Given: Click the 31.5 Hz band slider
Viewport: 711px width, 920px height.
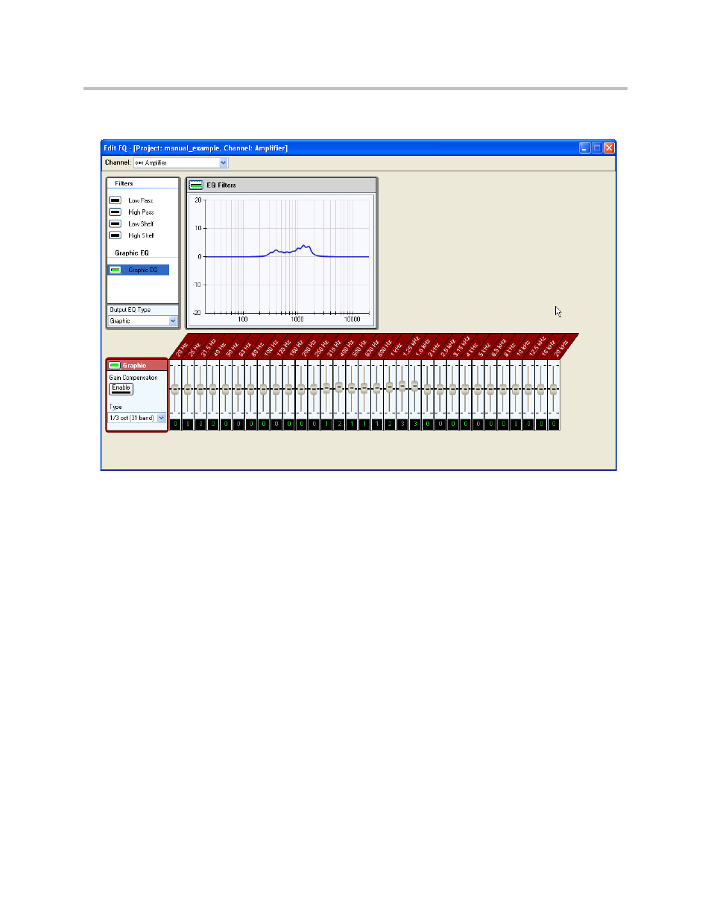Looking at the screenshot, I should tap(200, 389).
